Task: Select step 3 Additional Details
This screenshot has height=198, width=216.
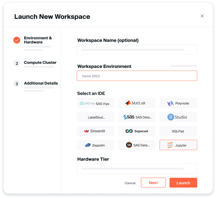Action: pos(17,84)
